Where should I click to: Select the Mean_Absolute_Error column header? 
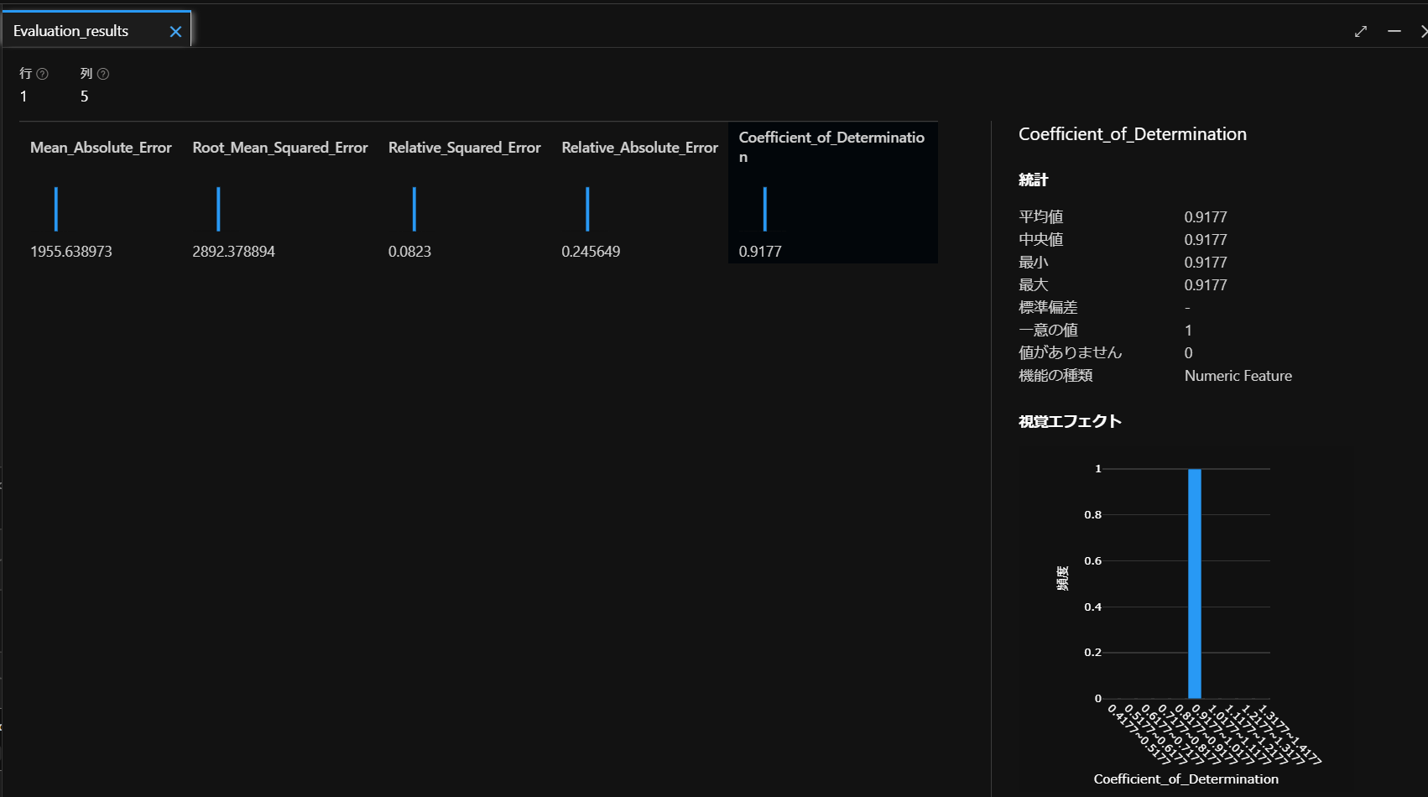[x=101, y=148]
